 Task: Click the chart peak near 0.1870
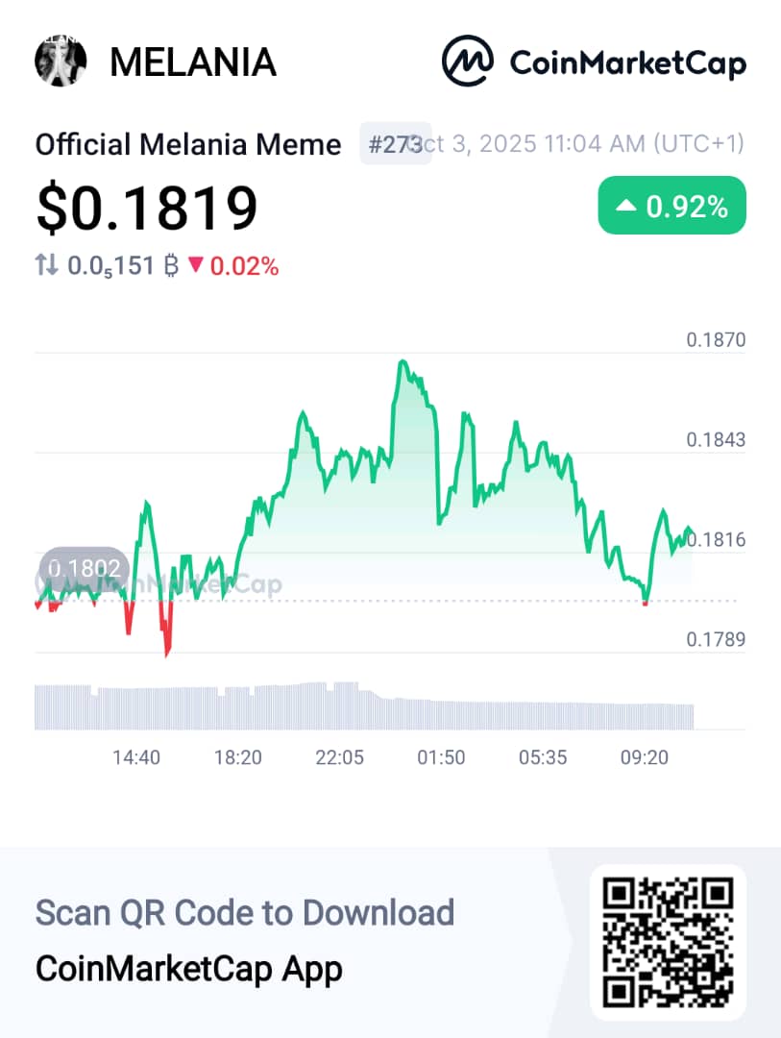coord(403,363)
